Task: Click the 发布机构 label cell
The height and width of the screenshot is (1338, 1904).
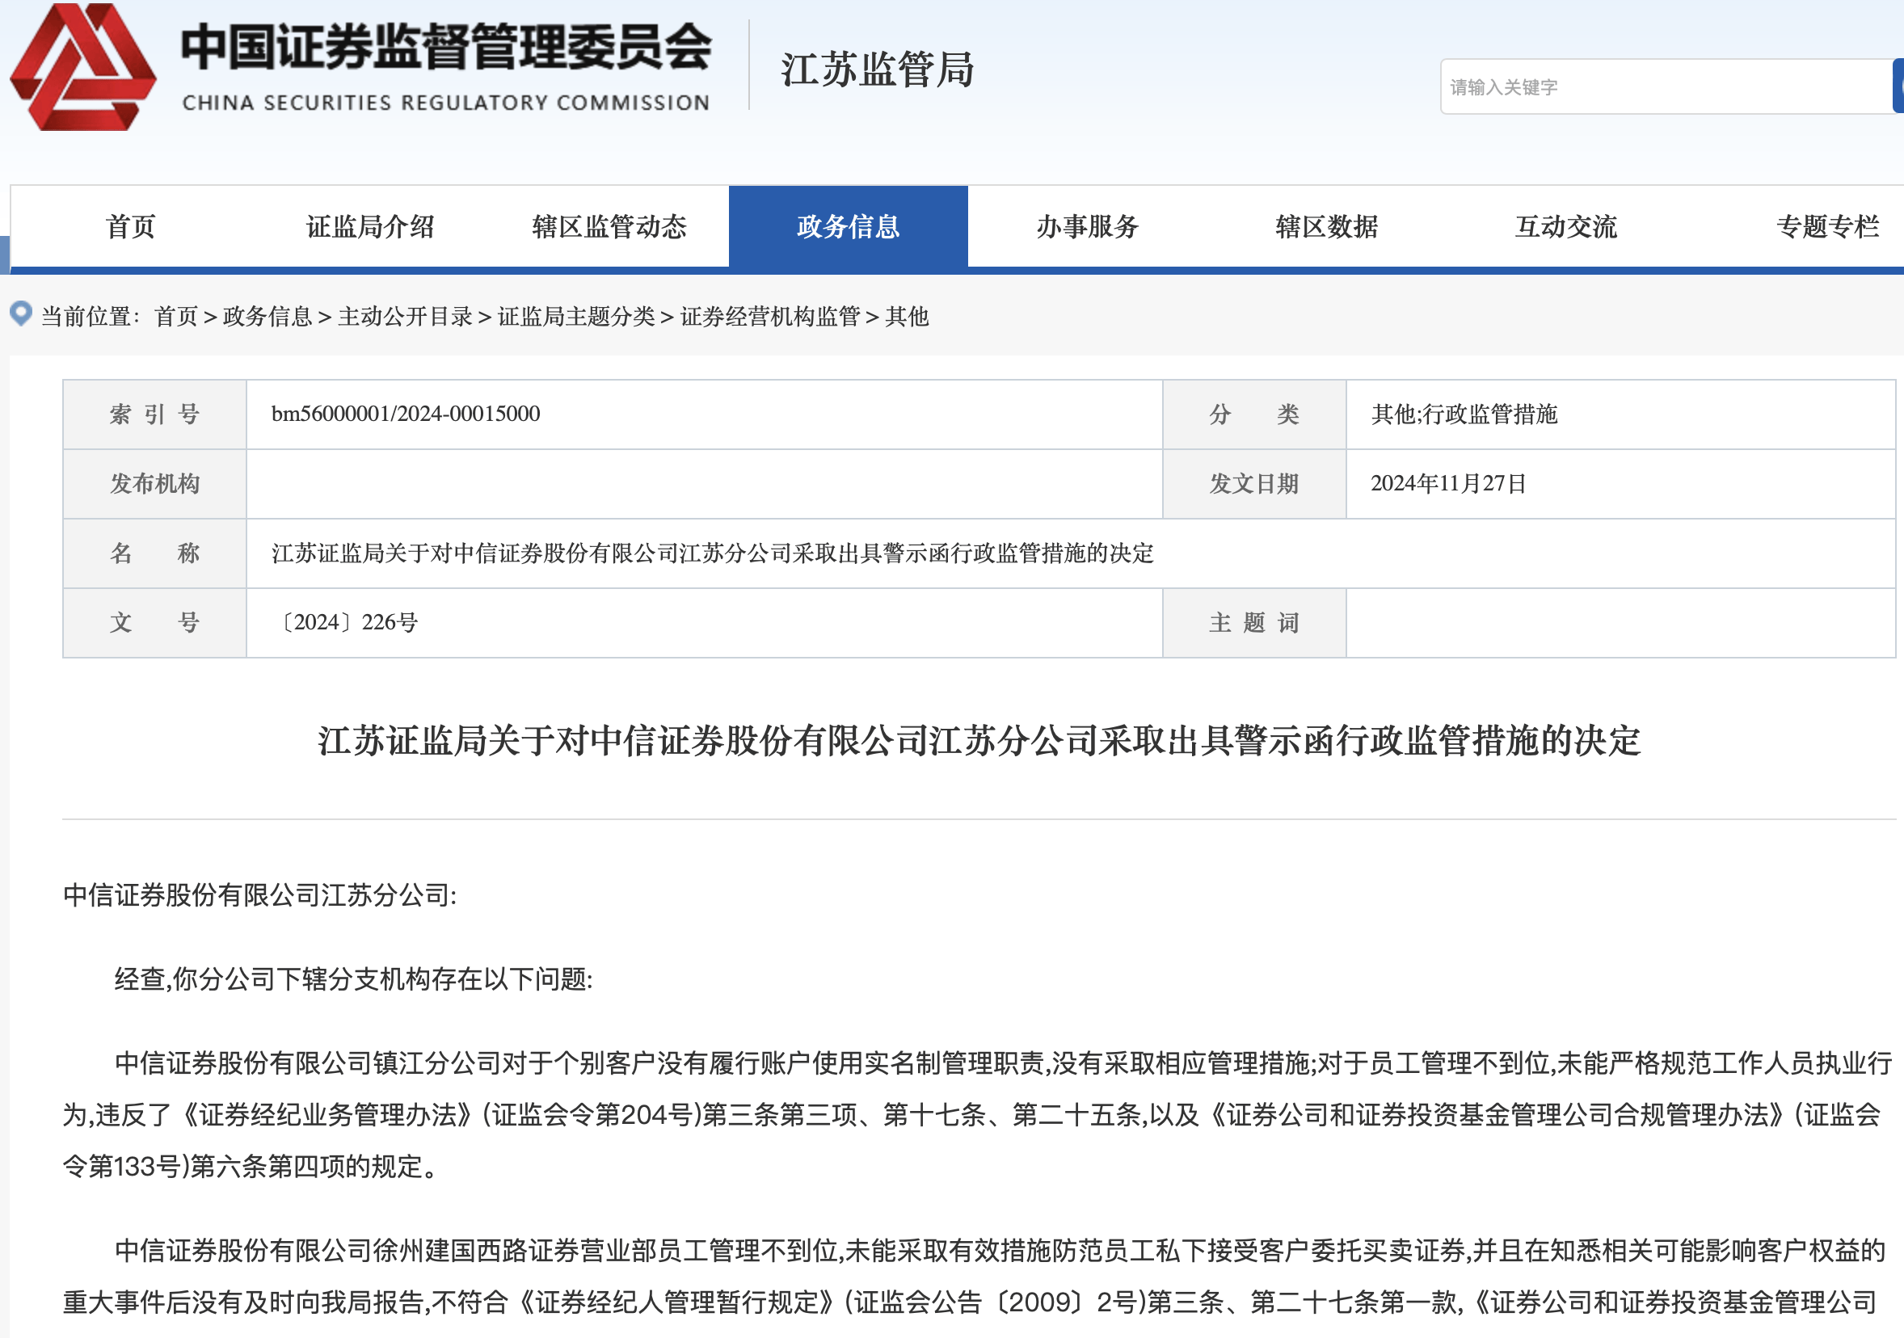Action: pyautogui.click(x=155, y=484)
